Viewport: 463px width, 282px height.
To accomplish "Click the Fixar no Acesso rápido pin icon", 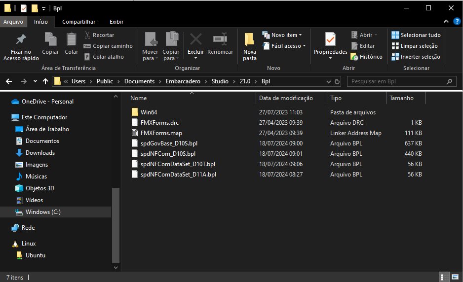I will [x=21, y=39].
